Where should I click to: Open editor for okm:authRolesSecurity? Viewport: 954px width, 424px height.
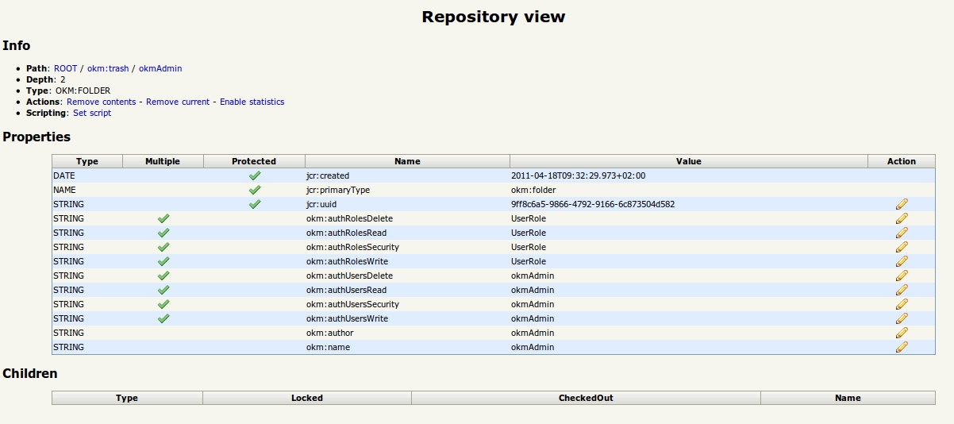(901, 247)
